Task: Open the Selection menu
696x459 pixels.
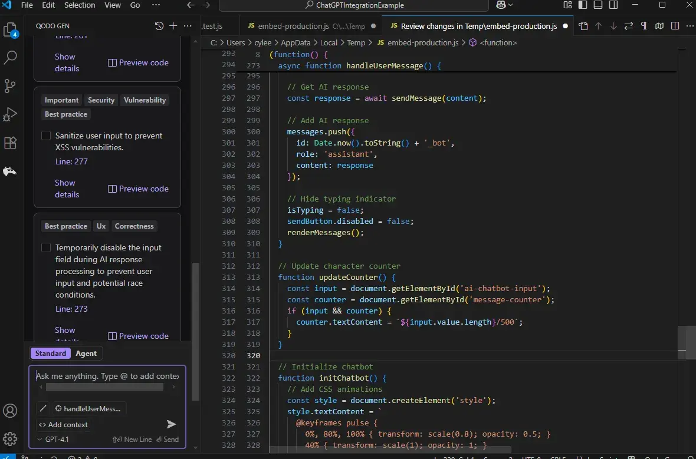Action: coord(79,5)
